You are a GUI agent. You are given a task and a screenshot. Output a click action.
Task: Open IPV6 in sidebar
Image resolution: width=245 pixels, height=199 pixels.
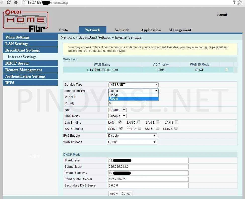coord(30,83)
